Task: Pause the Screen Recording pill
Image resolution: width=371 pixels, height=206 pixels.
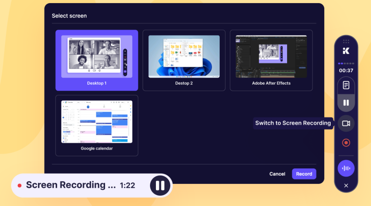Action: click(160, 186)
